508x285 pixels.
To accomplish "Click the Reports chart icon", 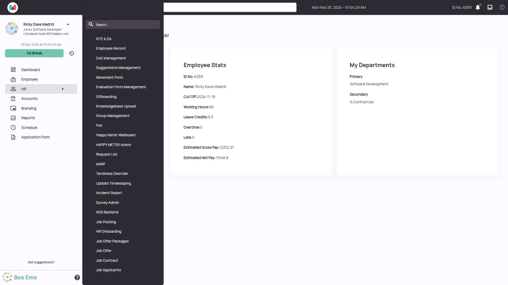I will coord(13,118).
